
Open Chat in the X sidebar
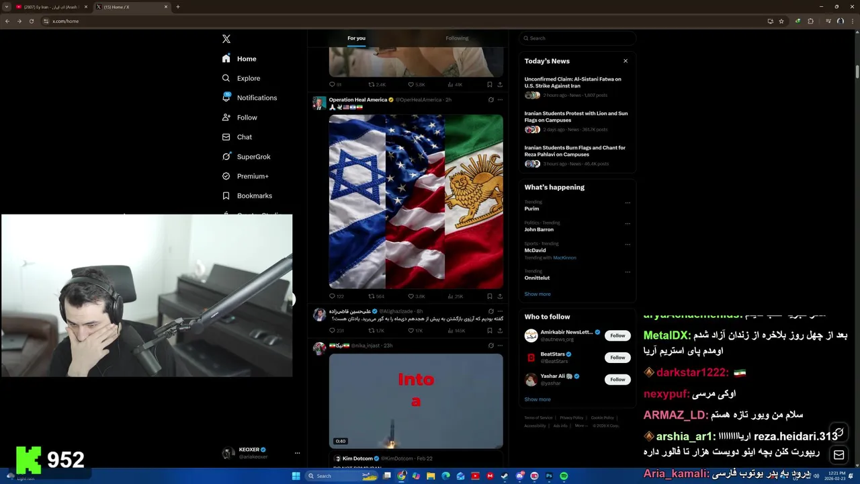tap(237, 137)
